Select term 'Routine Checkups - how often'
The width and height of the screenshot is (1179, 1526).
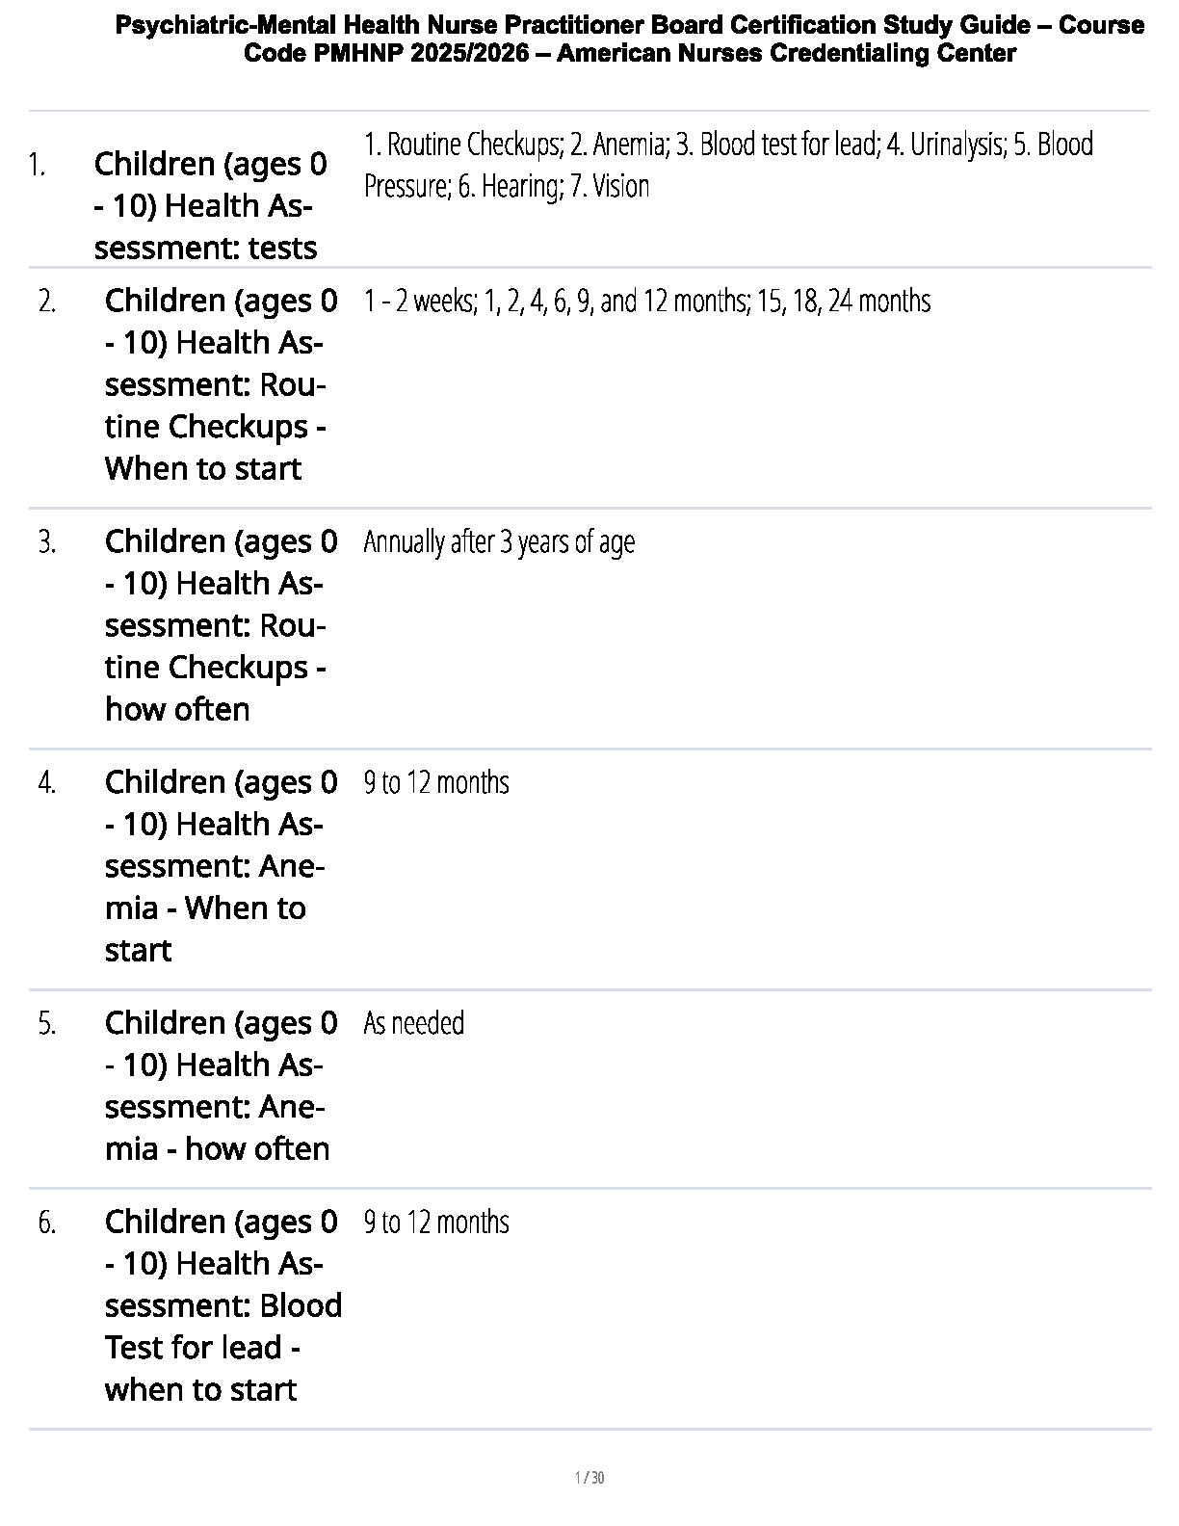[221, 625]
